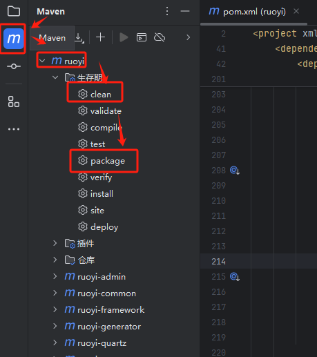Screen dimensions: 317x357
Task: Toggle Offline Mode cloud icon
Action: click(160, 37)
